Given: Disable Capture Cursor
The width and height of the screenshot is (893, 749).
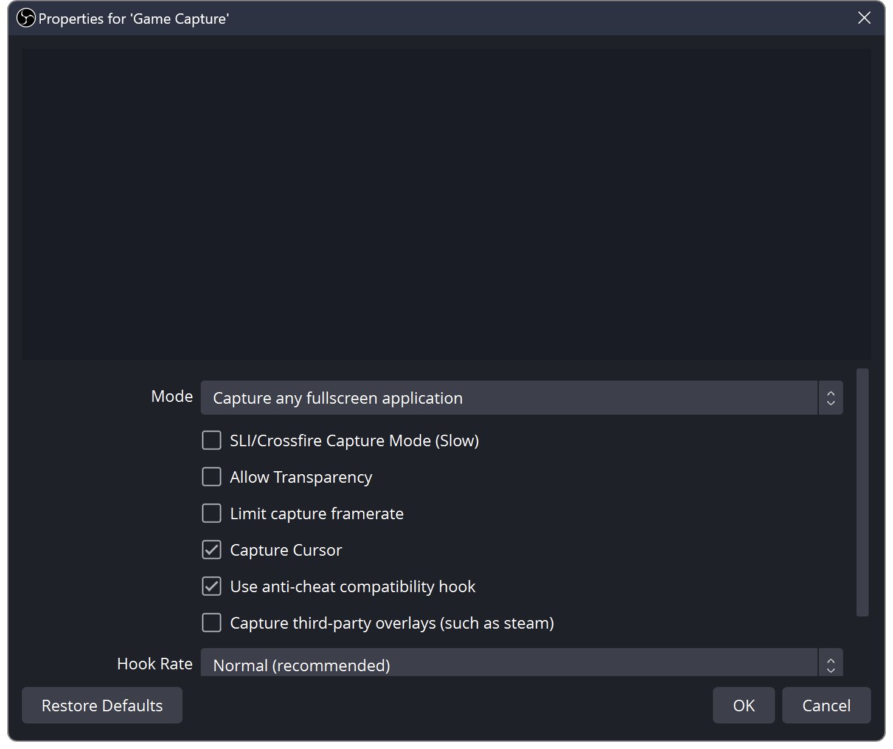Looking at the screenshot, I should click(x=211, y=550).
